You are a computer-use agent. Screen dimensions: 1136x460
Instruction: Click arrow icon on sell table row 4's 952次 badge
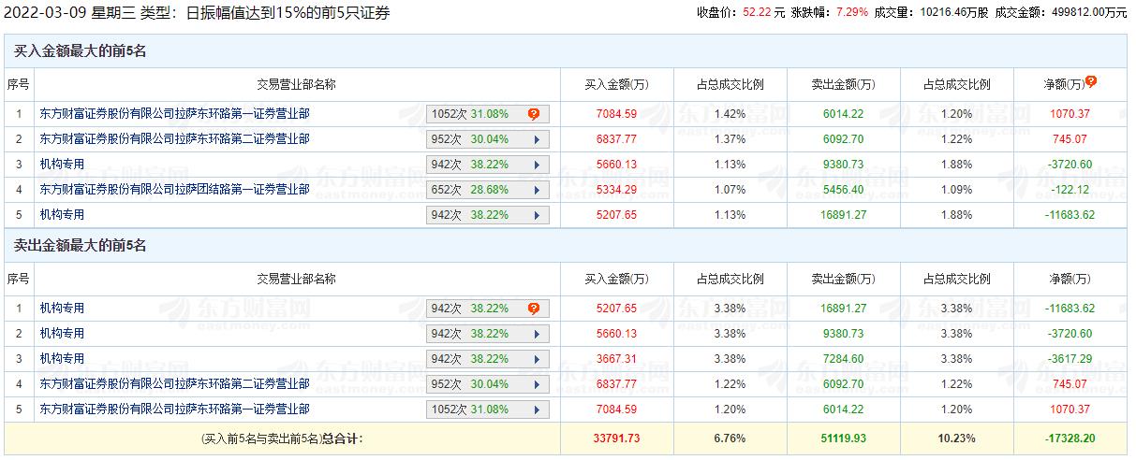pyautogui.click(x=536, y=384)
